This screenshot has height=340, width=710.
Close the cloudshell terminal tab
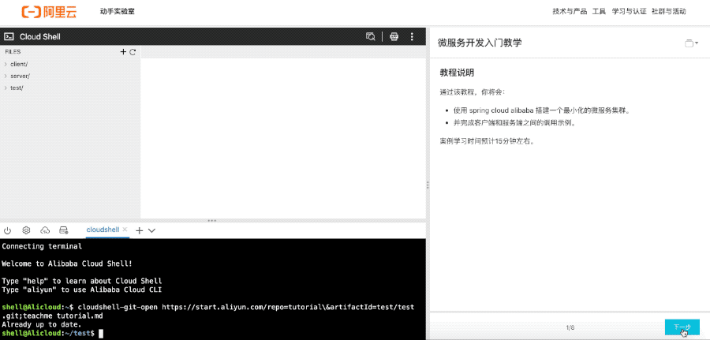125,230
